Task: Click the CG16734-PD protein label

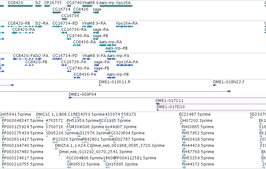Action: tap(65, 56)
